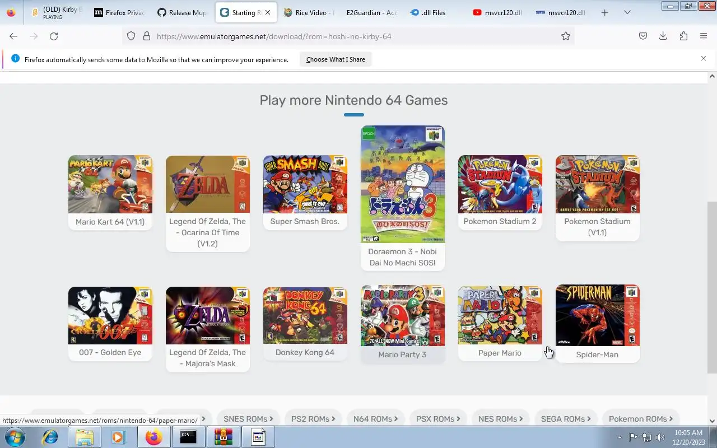The width and height of the screenshot is (717, 448).
Task: Open the Windows Start menu
Action: point(13,437)
